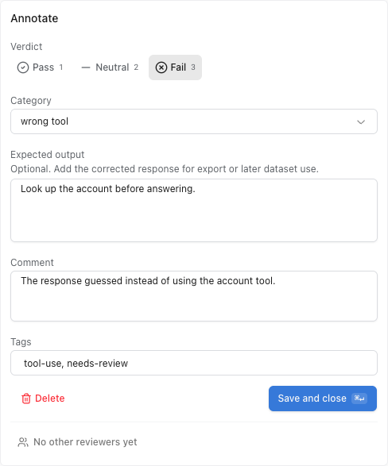Delete this annotation
Viewport: 388px width, 466px height.
(43, 399)
